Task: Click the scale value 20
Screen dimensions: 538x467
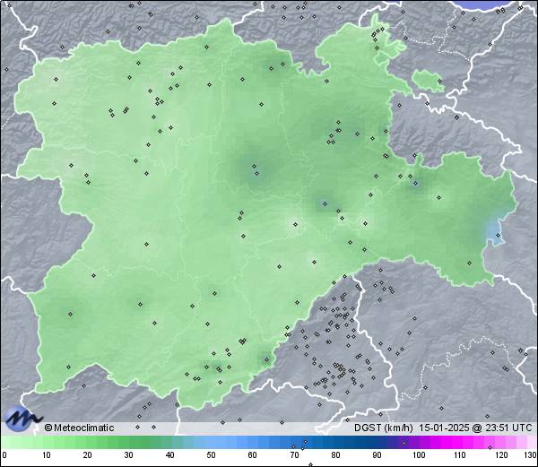Action: [88, 455]
